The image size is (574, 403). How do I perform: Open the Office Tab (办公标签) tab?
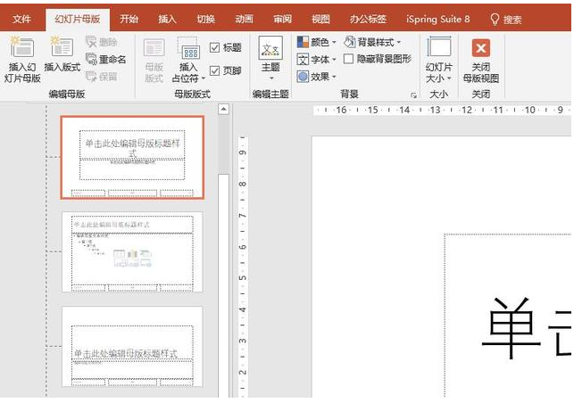click(368, 19)
